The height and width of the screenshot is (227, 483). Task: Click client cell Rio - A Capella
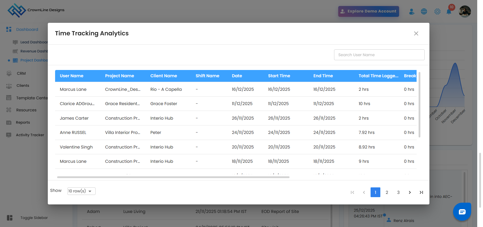point(166,89)
